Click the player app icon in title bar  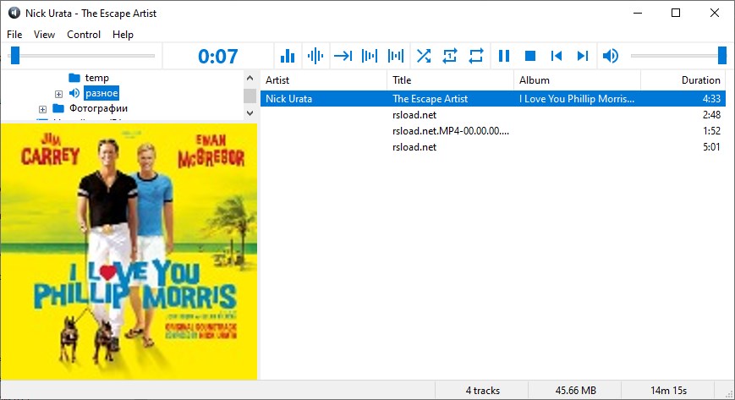(x=14, y=13)
